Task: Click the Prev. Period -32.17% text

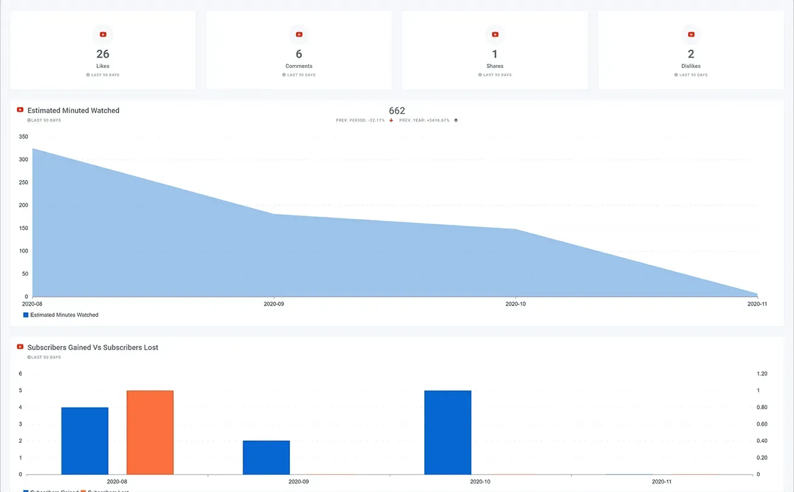Action: click(x=361, y=120)
